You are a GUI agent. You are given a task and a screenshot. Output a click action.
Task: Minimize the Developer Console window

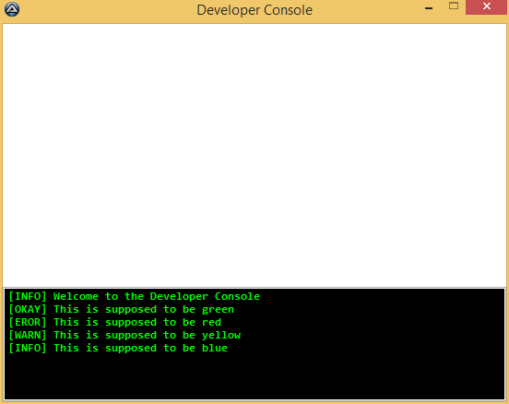(x=429, y=7)
